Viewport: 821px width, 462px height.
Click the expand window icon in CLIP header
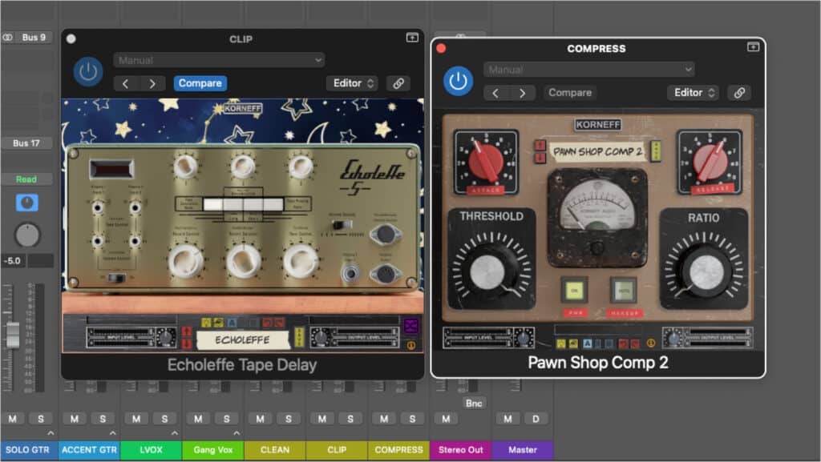click(413, 38)
